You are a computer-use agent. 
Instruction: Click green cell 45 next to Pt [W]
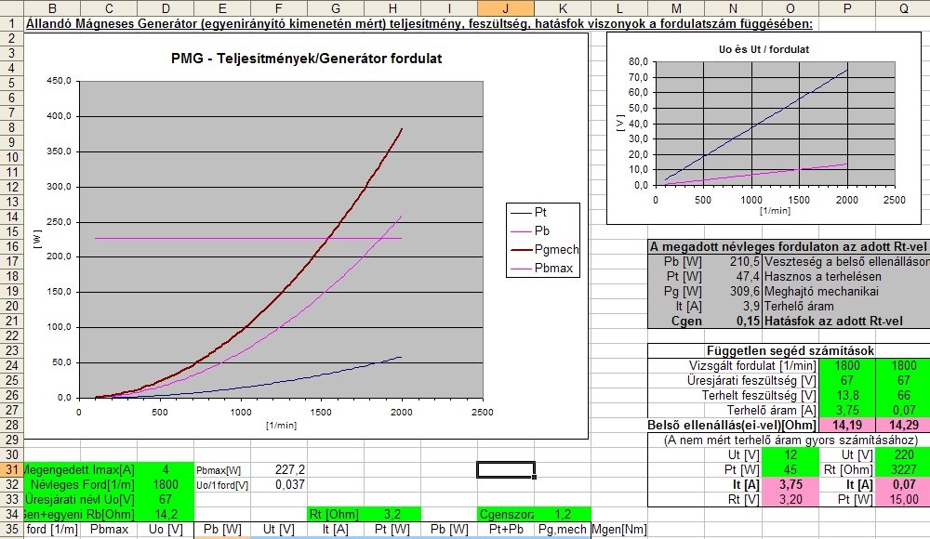790,469
